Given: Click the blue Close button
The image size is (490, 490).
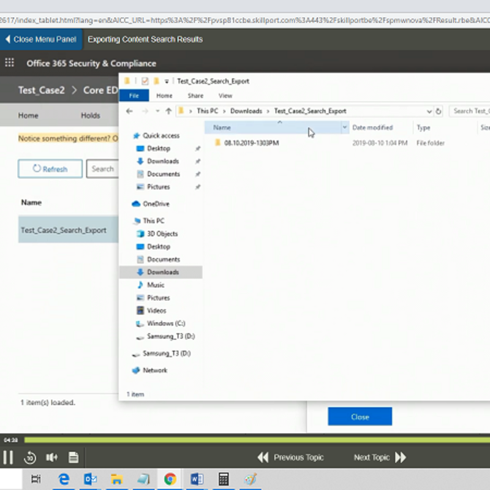Looking at the screenshot, I should [360, 417].
